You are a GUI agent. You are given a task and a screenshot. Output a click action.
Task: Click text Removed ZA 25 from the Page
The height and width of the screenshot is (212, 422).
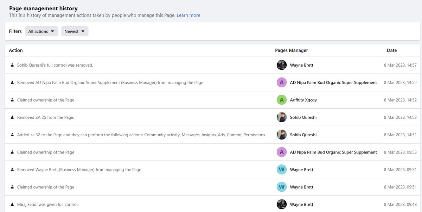[46, 117]
